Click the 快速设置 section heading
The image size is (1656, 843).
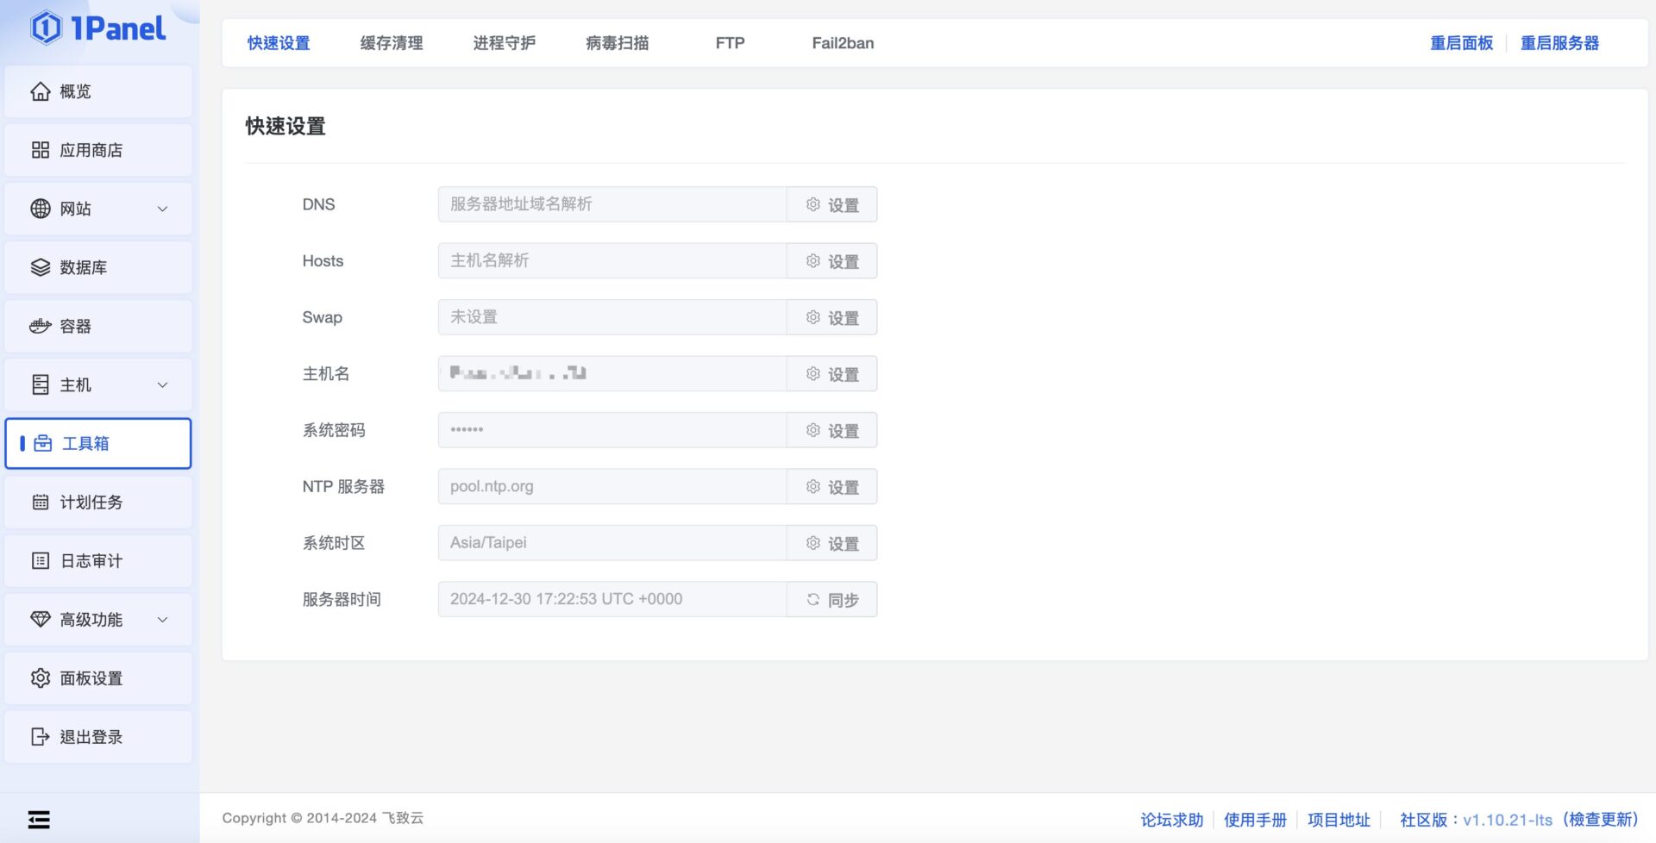285,126
